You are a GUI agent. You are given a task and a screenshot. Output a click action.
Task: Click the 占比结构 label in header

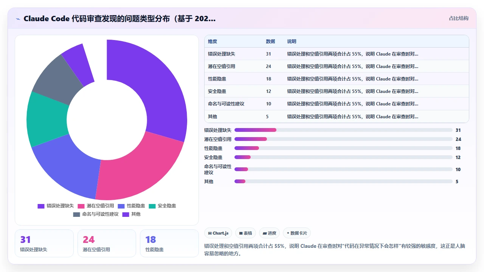459,18
